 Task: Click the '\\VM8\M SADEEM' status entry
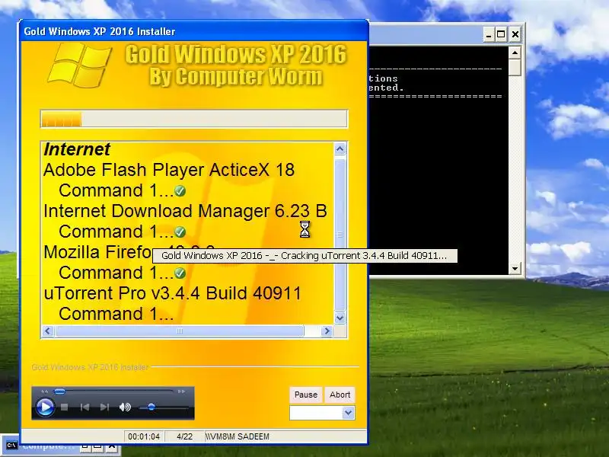click(x=238, y=436)
